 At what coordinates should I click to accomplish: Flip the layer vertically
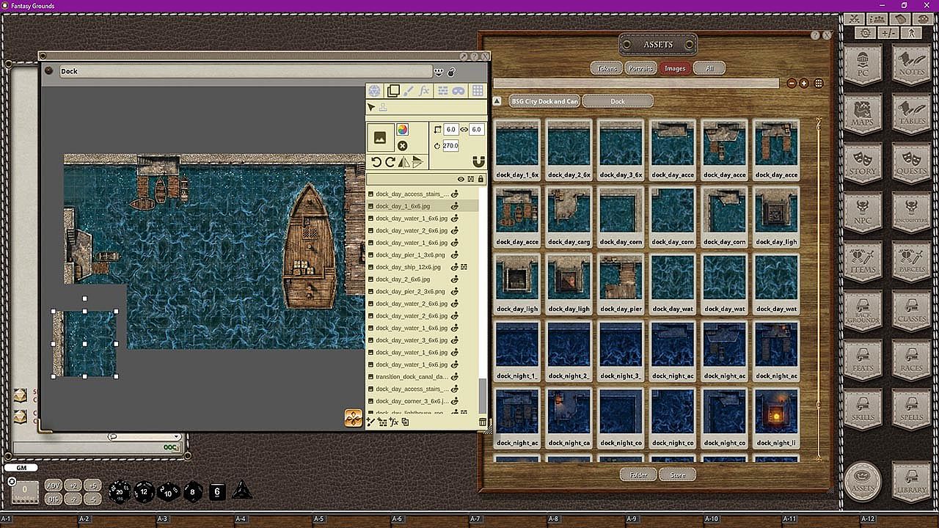pos(417,162)
